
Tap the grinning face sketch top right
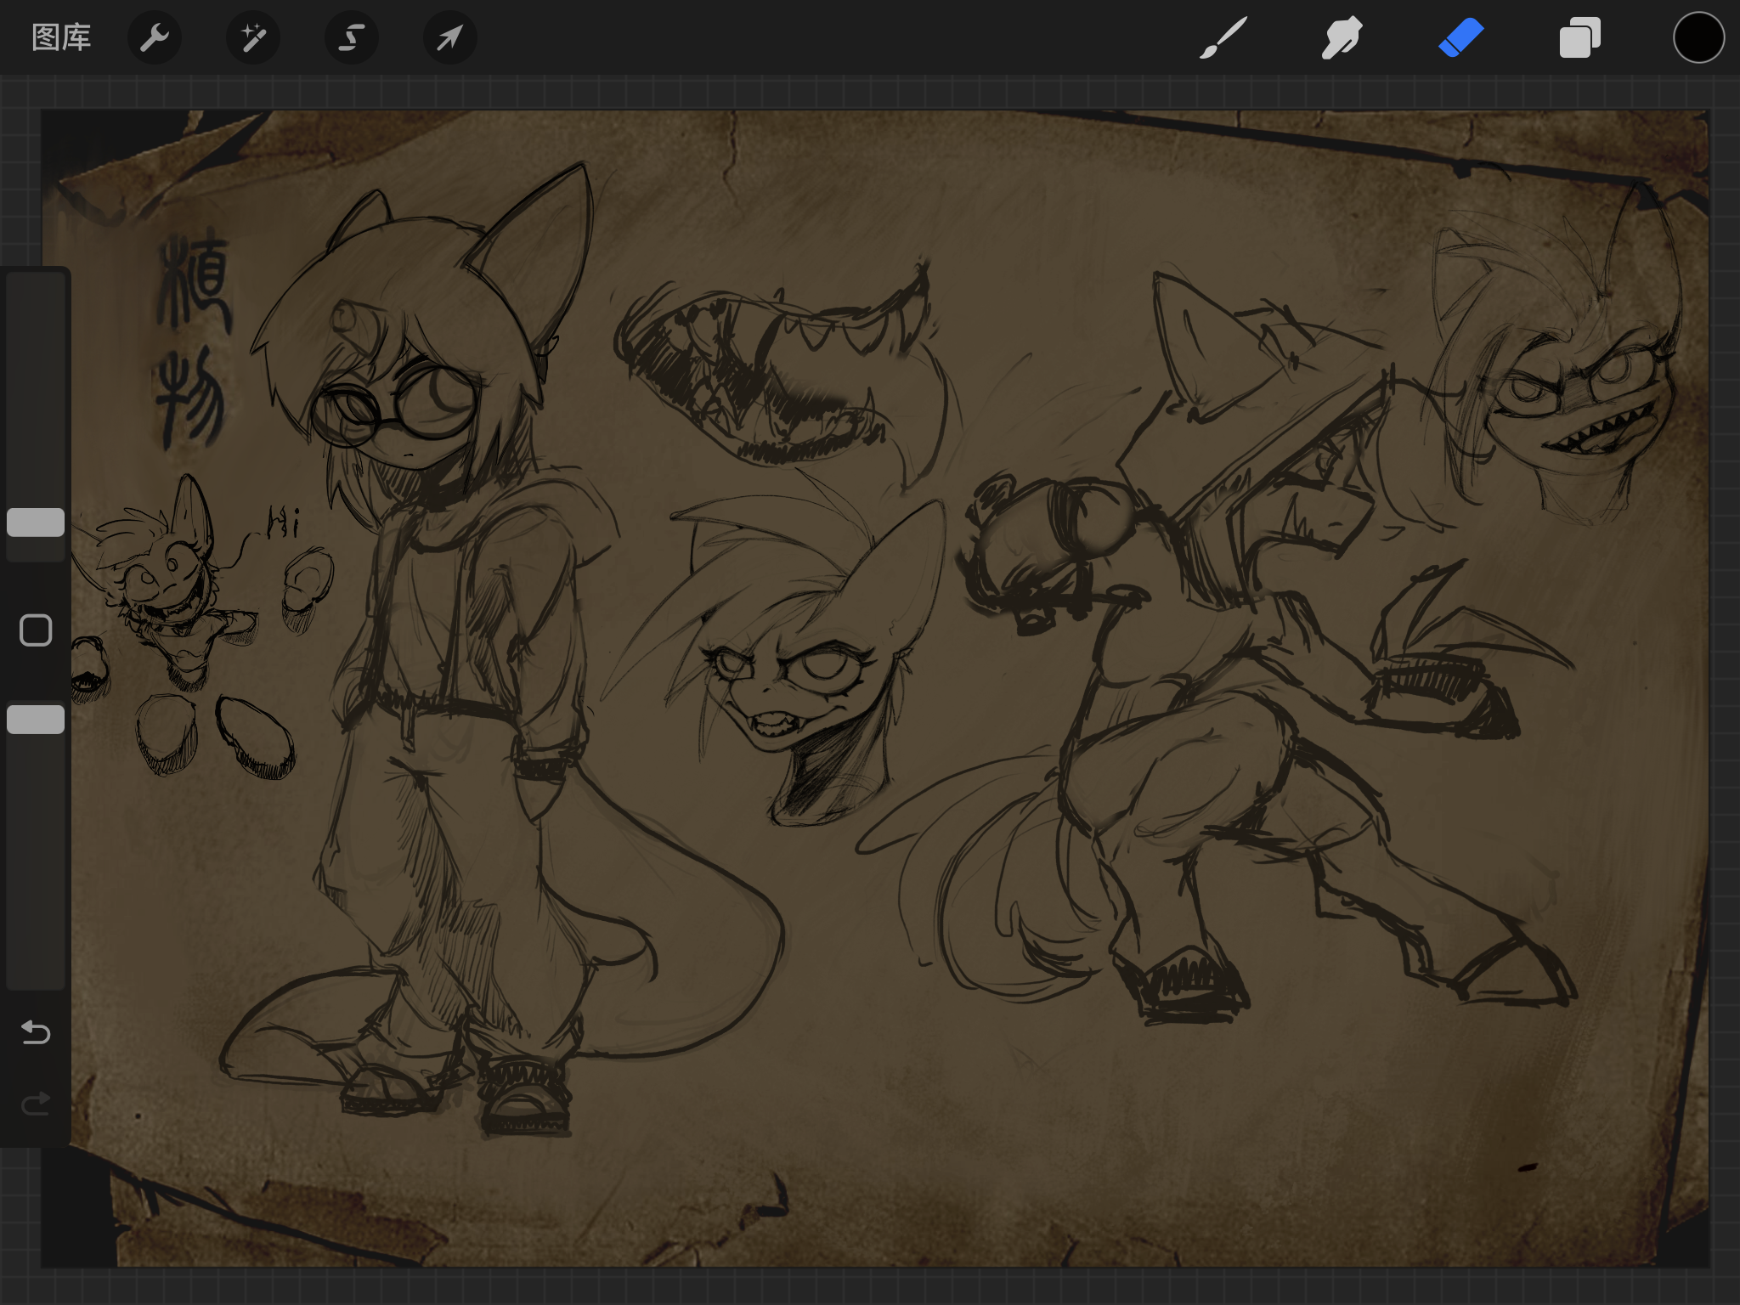1580,408
